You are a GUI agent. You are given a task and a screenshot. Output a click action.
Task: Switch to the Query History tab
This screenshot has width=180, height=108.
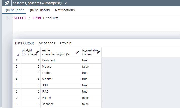point(39,10)
